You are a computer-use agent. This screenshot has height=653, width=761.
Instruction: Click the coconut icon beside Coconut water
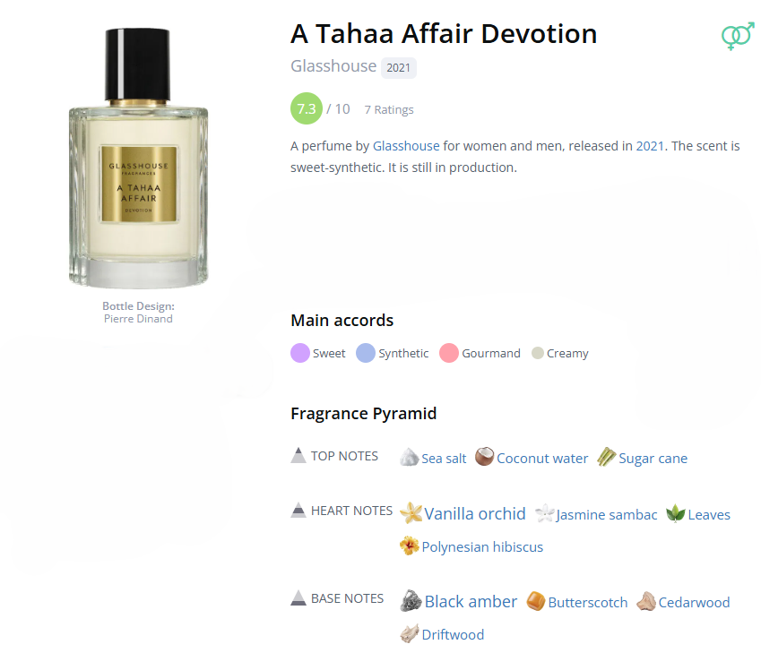[x=484, y=457]
